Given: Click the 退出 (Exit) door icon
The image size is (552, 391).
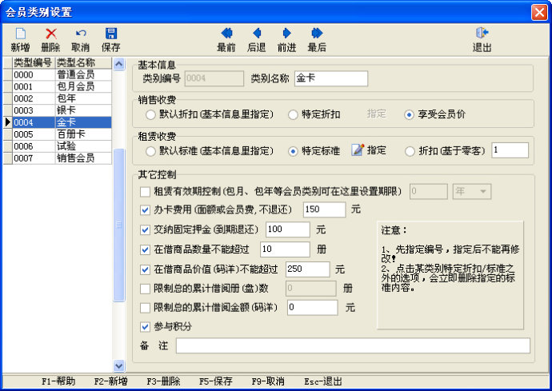Looking at the screenshot, I should coord(482,34).
